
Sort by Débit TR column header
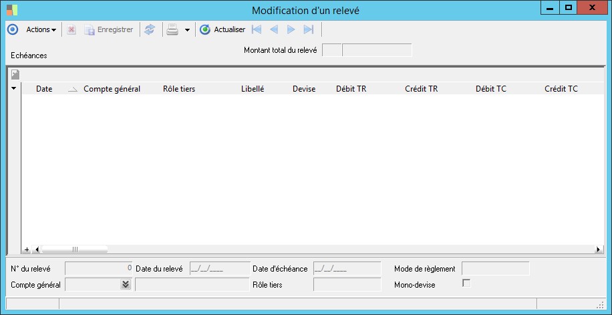[x=351, y=89]
